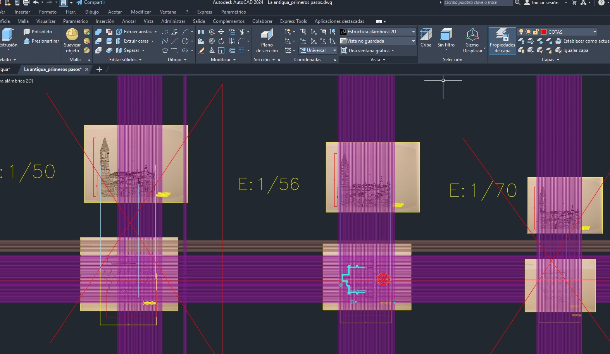Viewport: 610px width, 354px height.
Task: Click the E: 1/56 scale text
Action: coord(269,184)
